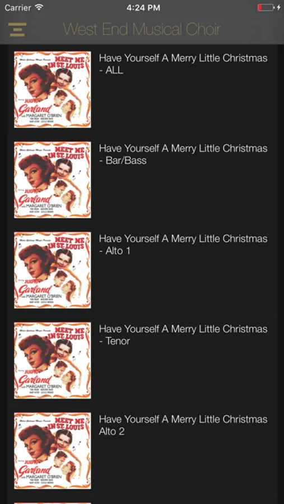Open album art for the Tenor track

(53, 360)
